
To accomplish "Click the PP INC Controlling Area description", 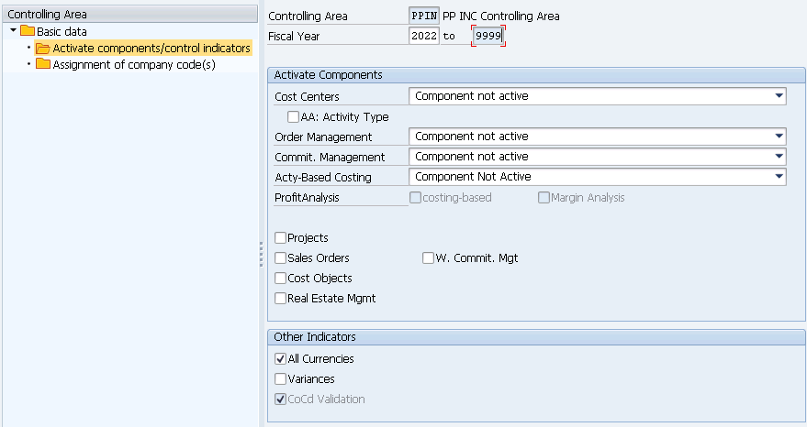I will (500, 16).
